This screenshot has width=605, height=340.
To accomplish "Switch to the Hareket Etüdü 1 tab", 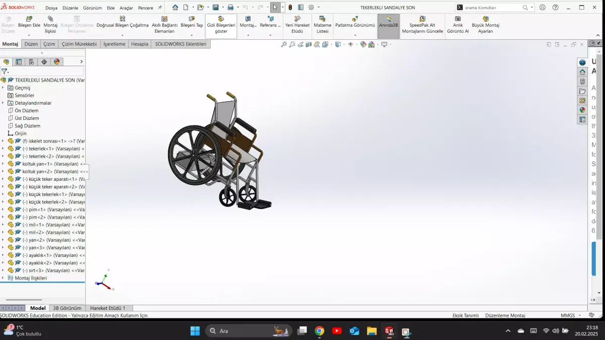I will [x=109, y=308].
